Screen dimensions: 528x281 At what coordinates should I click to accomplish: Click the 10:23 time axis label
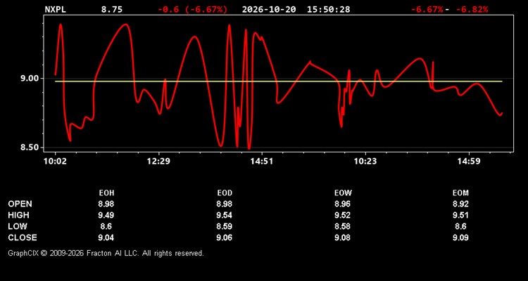[365, 161]
